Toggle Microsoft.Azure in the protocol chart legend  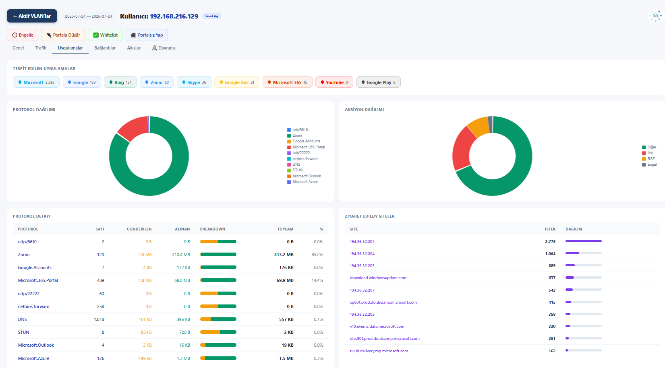(x=302, y=182)
